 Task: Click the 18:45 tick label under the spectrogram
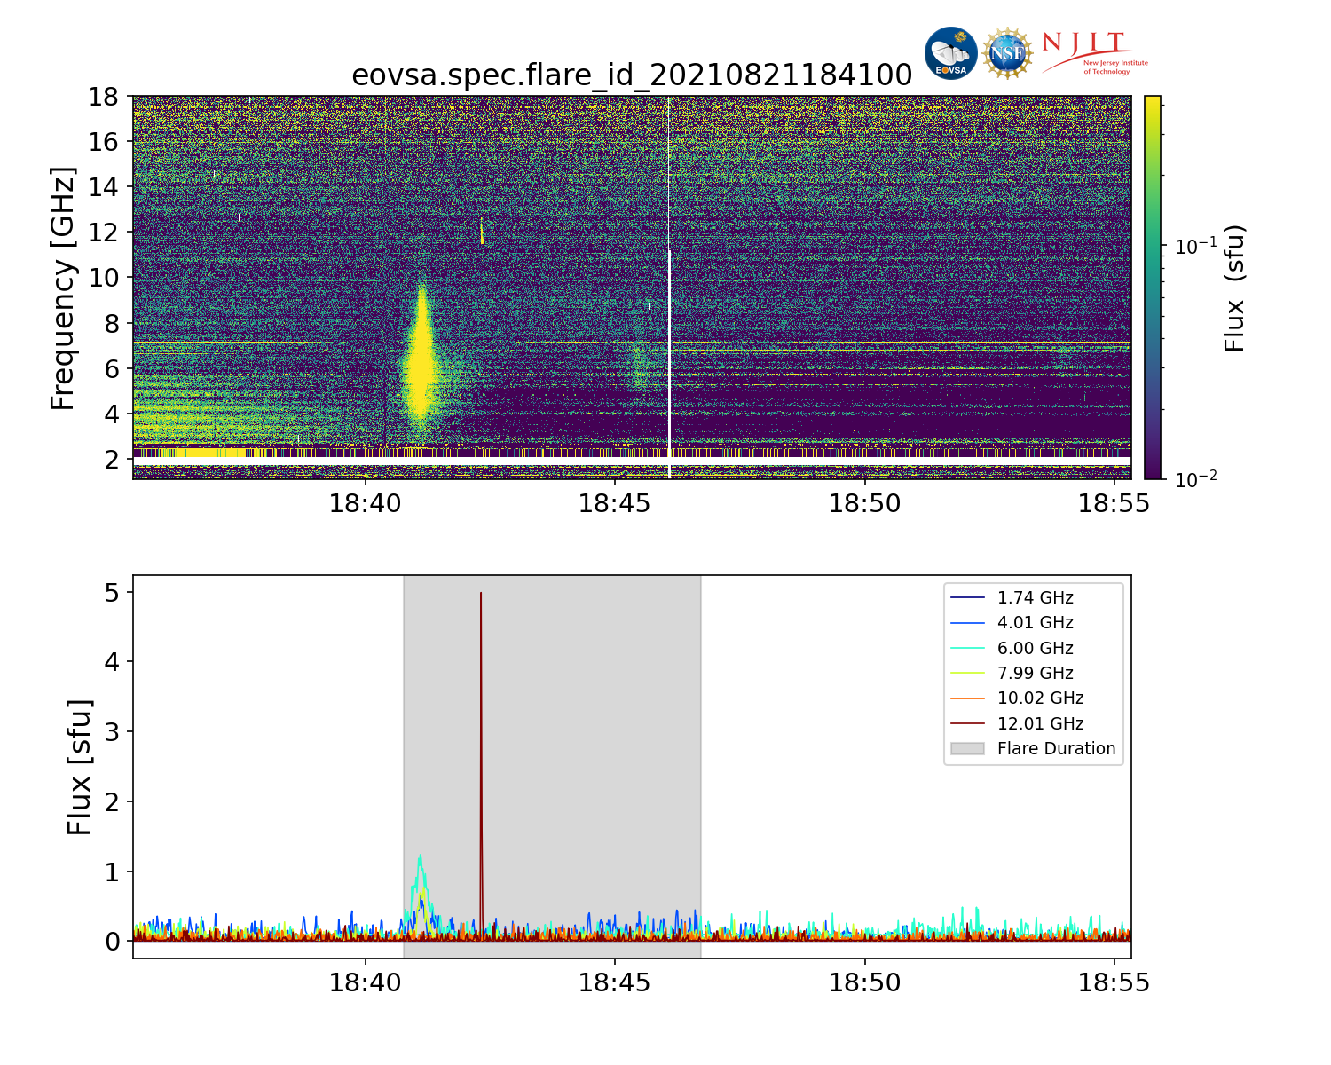pyautogui.click(x=615, y=504)
